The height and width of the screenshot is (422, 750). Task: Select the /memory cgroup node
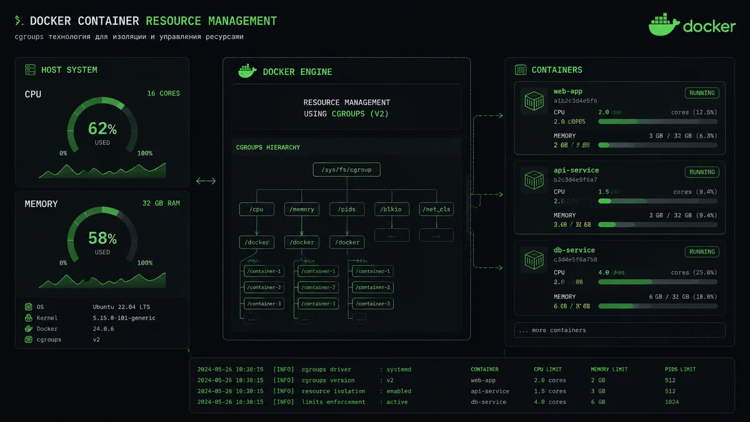[x=302, y=209]
